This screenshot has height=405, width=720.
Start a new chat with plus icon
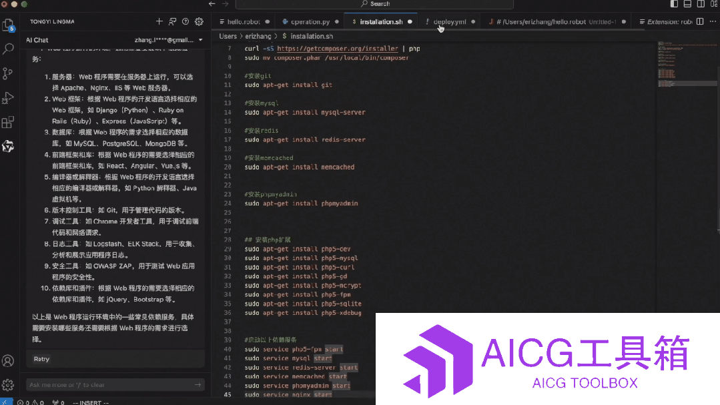[x=159, y=21]
